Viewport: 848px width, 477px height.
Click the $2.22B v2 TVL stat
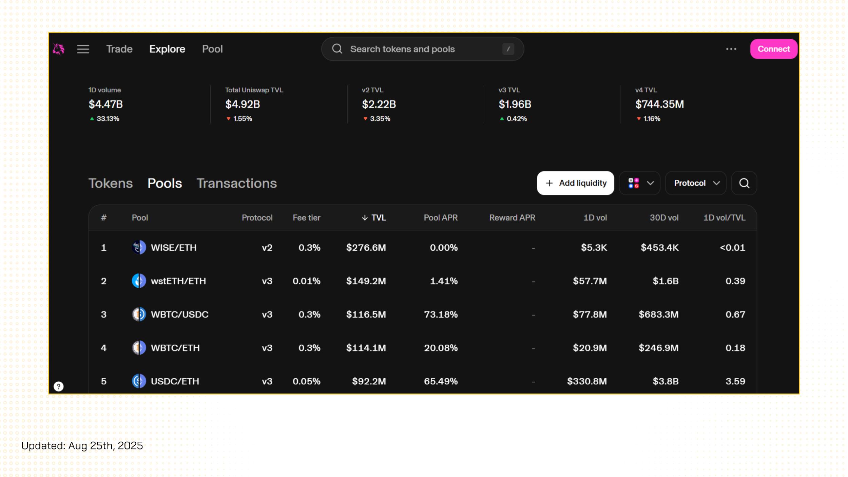coord(379,104)
